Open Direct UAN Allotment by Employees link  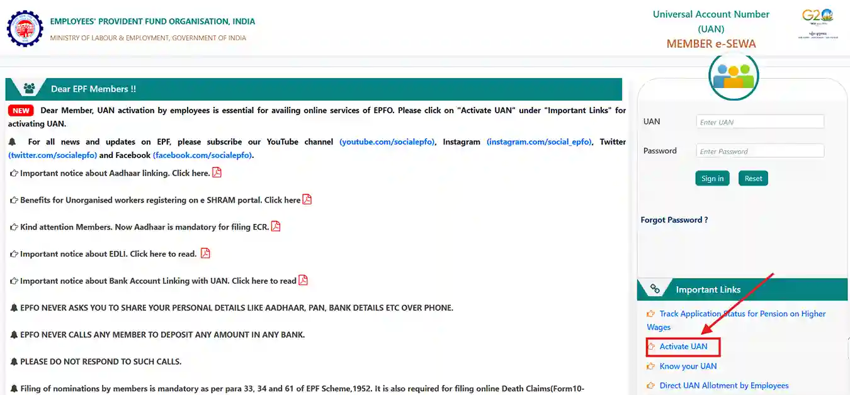point(724,386)
